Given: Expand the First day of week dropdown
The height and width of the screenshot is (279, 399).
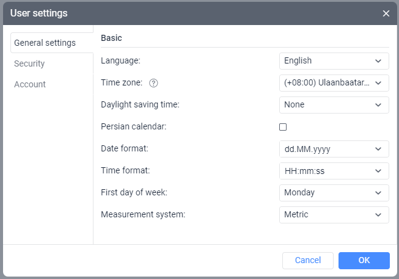Looking at the screenshot, I should click(x=334, y=193).
